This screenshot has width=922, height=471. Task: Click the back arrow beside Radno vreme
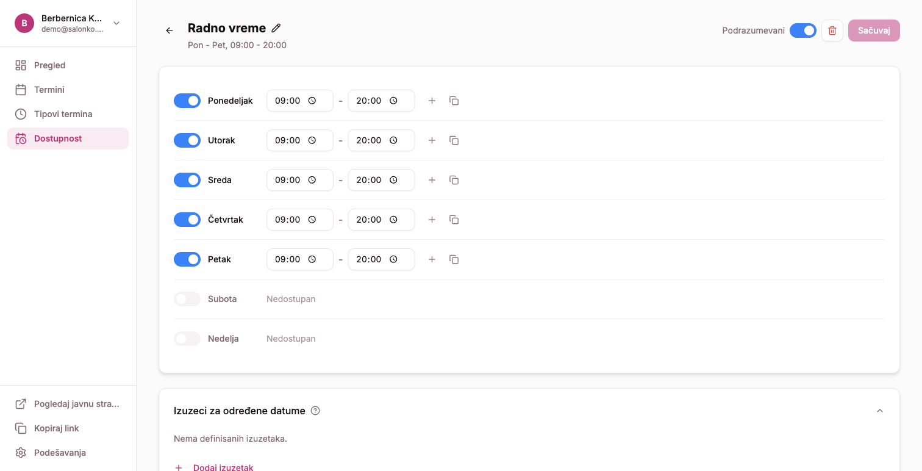[x=170, y=31]
